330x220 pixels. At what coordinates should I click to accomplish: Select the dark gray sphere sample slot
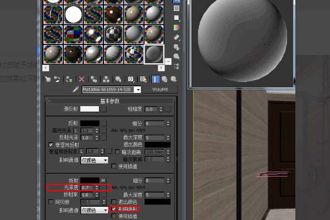(154, 54)
